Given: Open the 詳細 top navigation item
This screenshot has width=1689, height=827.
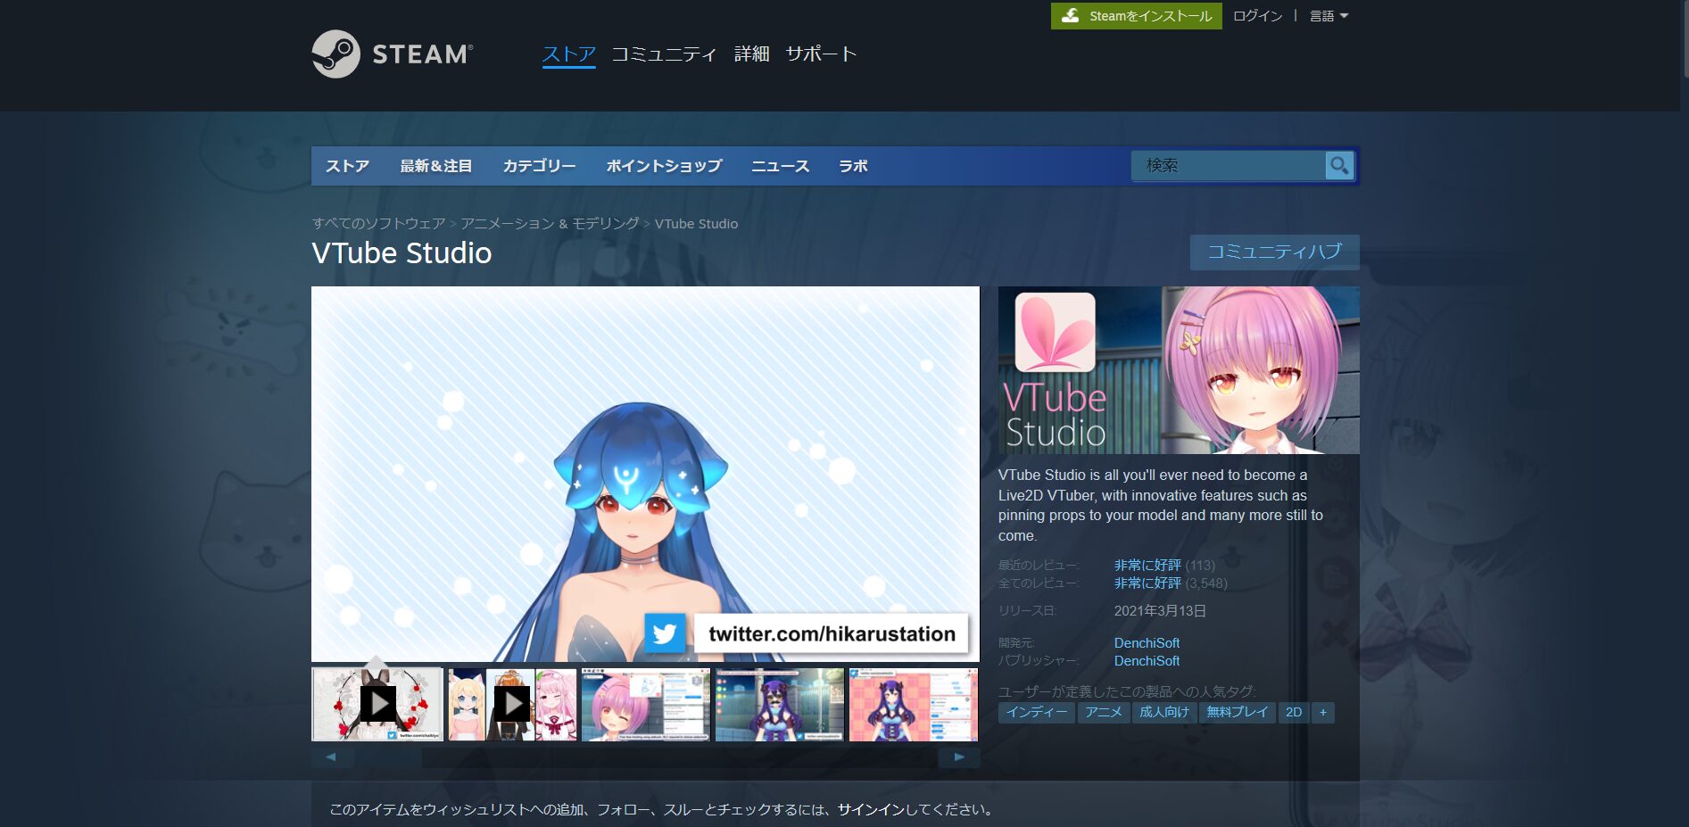Looking at the screenshot, I should (x=751, y=54).
